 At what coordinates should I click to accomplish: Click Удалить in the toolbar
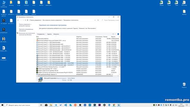pyautogui.click(x=49, y=34)
